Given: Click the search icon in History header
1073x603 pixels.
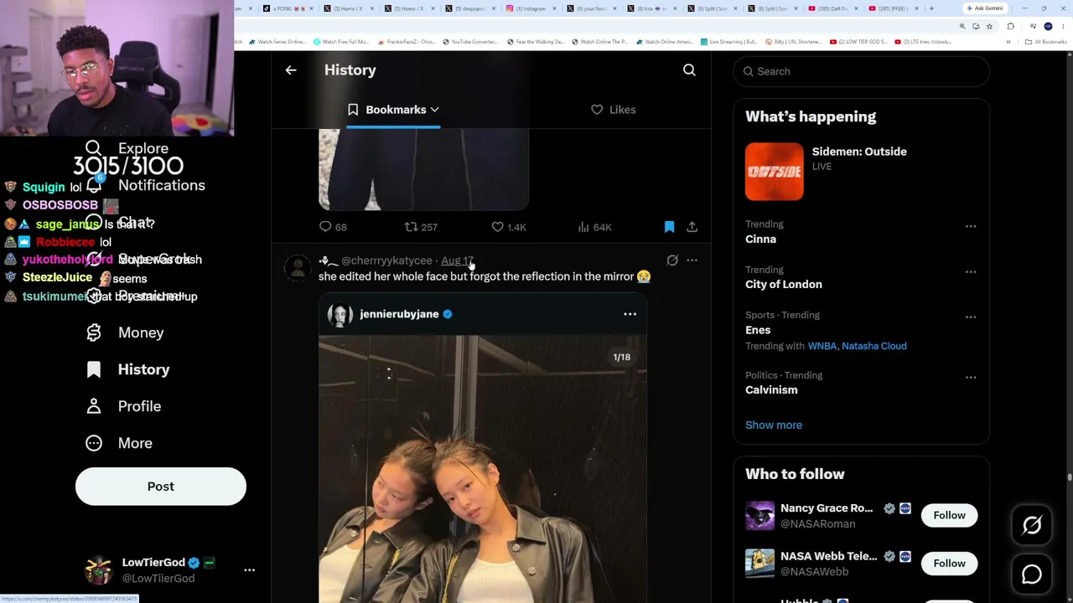Looking at the screenshot, I should click(689, 70).
